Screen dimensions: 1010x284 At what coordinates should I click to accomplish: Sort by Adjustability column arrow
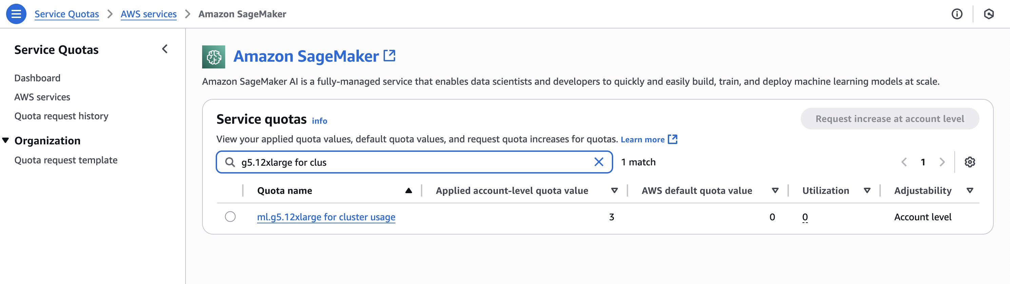[x=970, y=191]
